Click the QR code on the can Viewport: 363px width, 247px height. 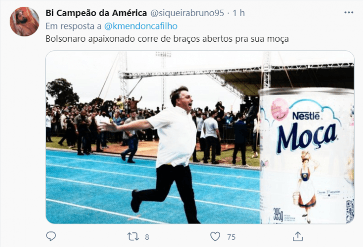(x=350, y=211)
